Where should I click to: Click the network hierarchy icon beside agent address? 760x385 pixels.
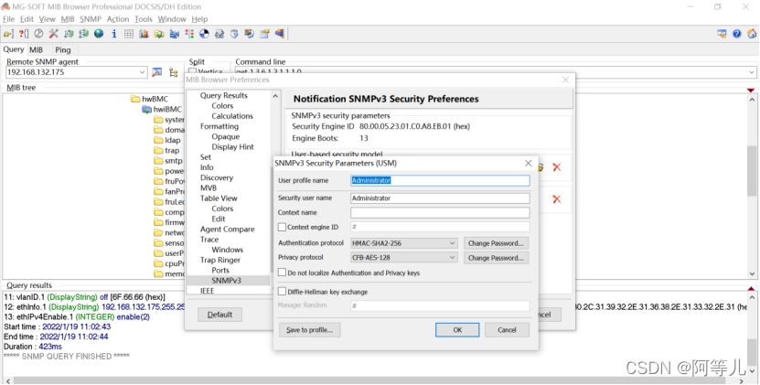point(173,72)
